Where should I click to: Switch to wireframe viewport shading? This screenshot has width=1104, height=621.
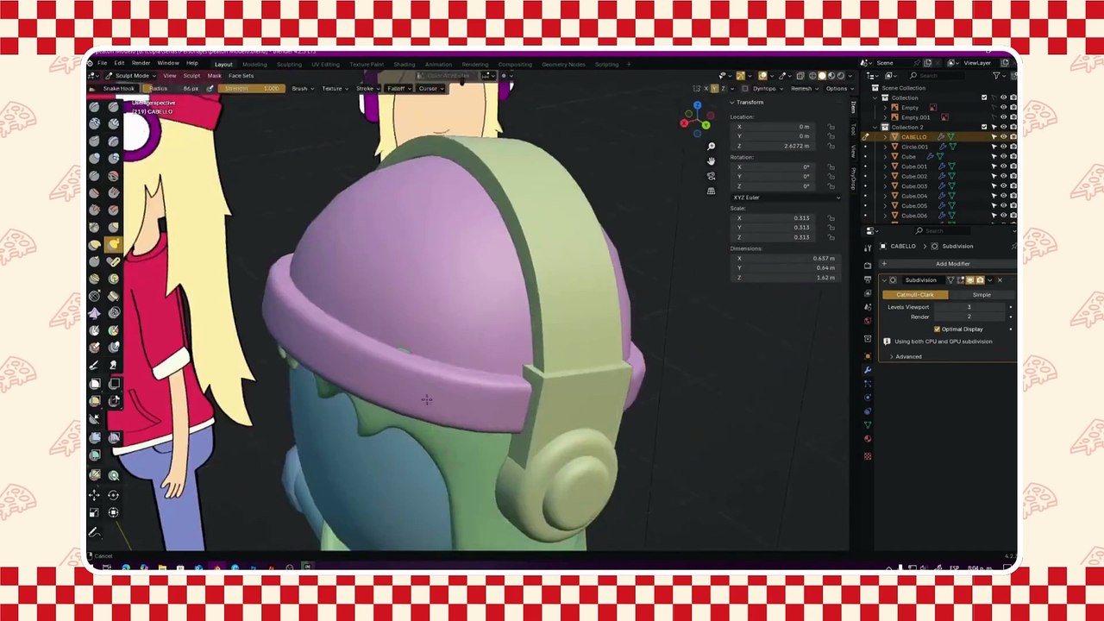[x=812, y=76]
